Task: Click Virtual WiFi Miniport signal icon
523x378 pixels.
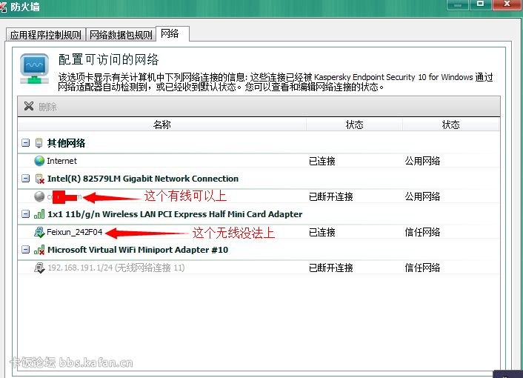Action: [x=39, y=250]
